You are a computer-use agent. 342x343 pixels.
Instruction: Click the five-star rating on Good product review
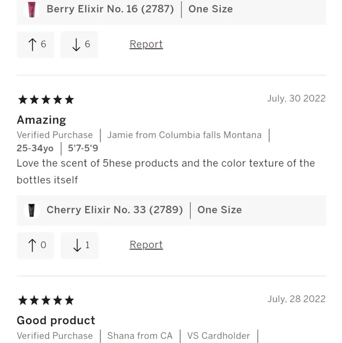point(46,300)
